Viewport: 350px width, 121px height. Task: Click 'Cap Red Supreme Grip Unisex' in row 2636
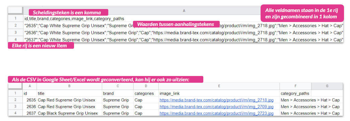pyautogui.click(x=69, y=107)
